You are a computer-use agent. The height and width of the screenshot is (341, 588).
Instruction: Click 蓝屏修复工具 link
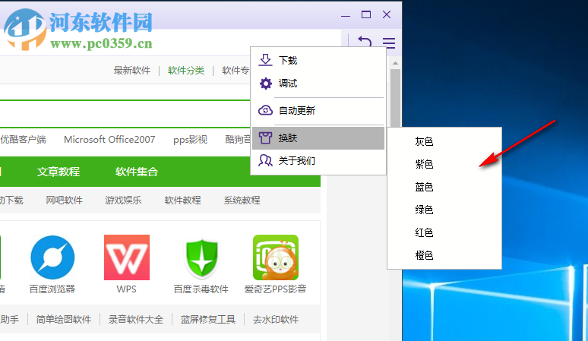[207, 319]
